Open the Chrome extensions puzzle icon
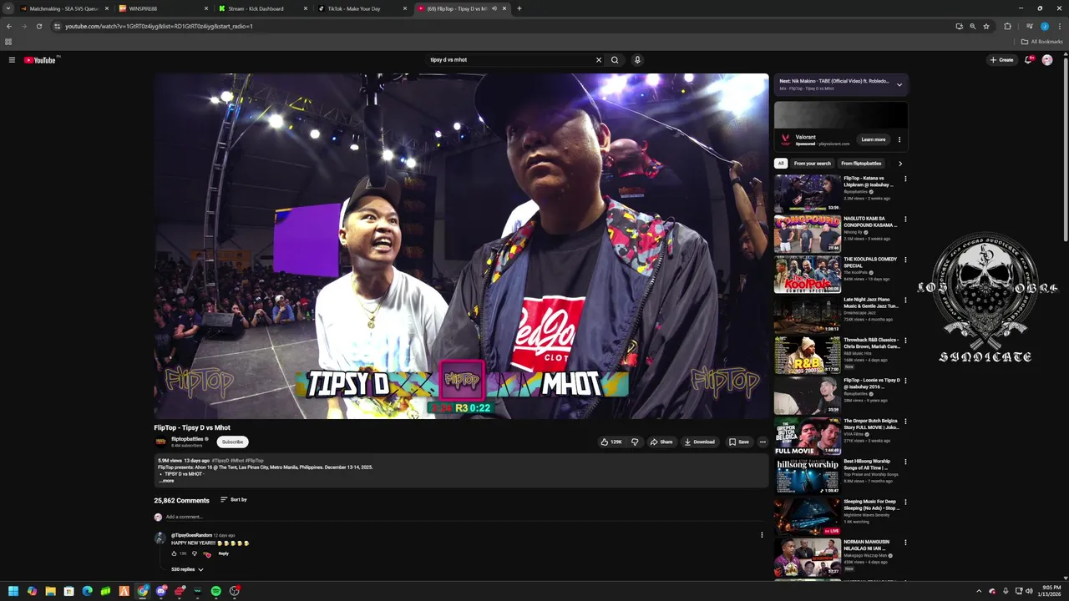 pos(1007,26)
